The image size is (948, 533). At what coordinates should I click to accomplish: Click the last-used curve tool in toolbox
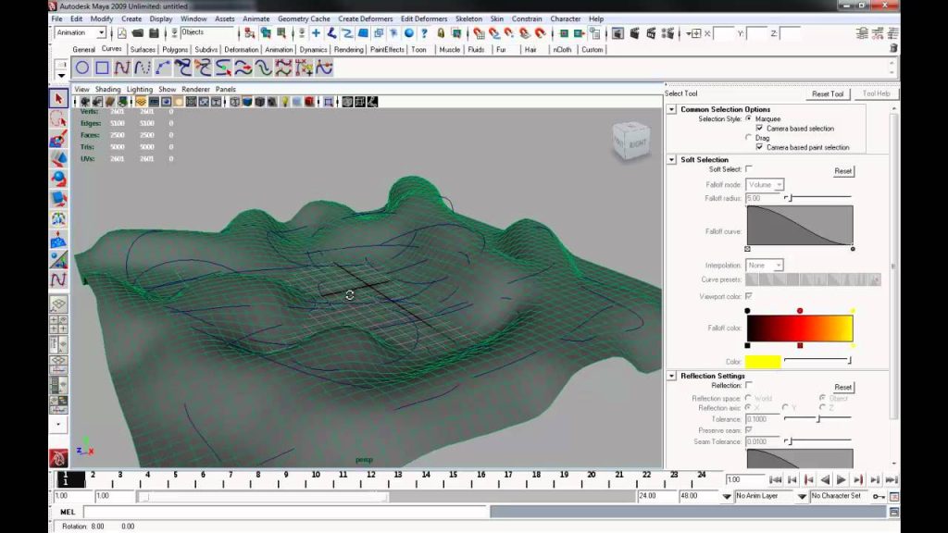coord(58,279)
